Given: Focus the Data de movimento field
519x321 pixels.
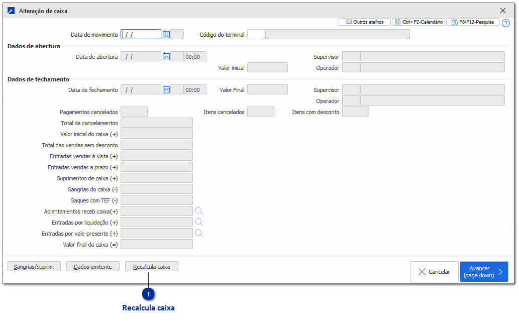Looking at the screenshot, I should tap(141, 34).
